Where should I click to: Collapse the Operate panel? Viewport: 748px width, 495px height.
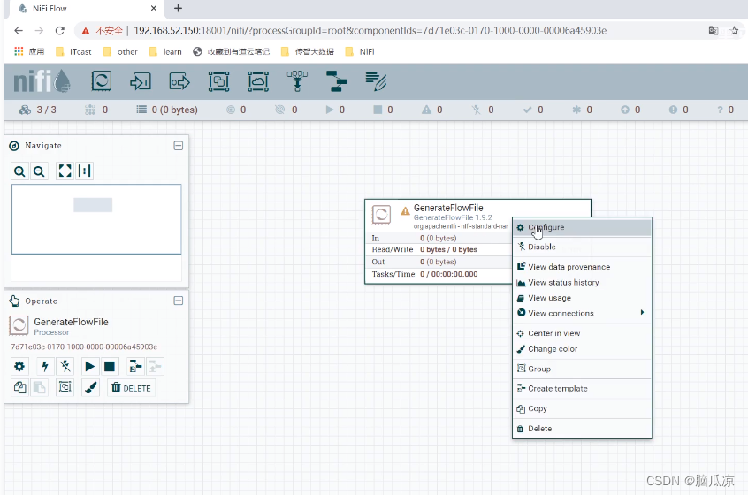tap(178, 301)
